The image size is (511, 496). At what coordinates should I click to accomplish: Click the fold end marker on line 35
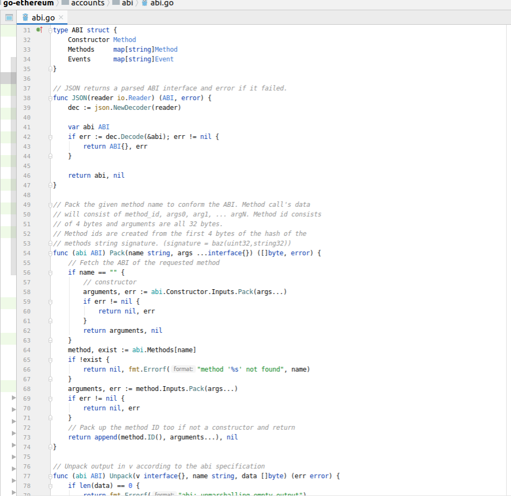[x=50, y=69]
